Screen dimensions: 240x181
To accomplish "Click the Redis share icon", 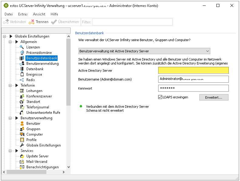I will click(x=22, y=80).
